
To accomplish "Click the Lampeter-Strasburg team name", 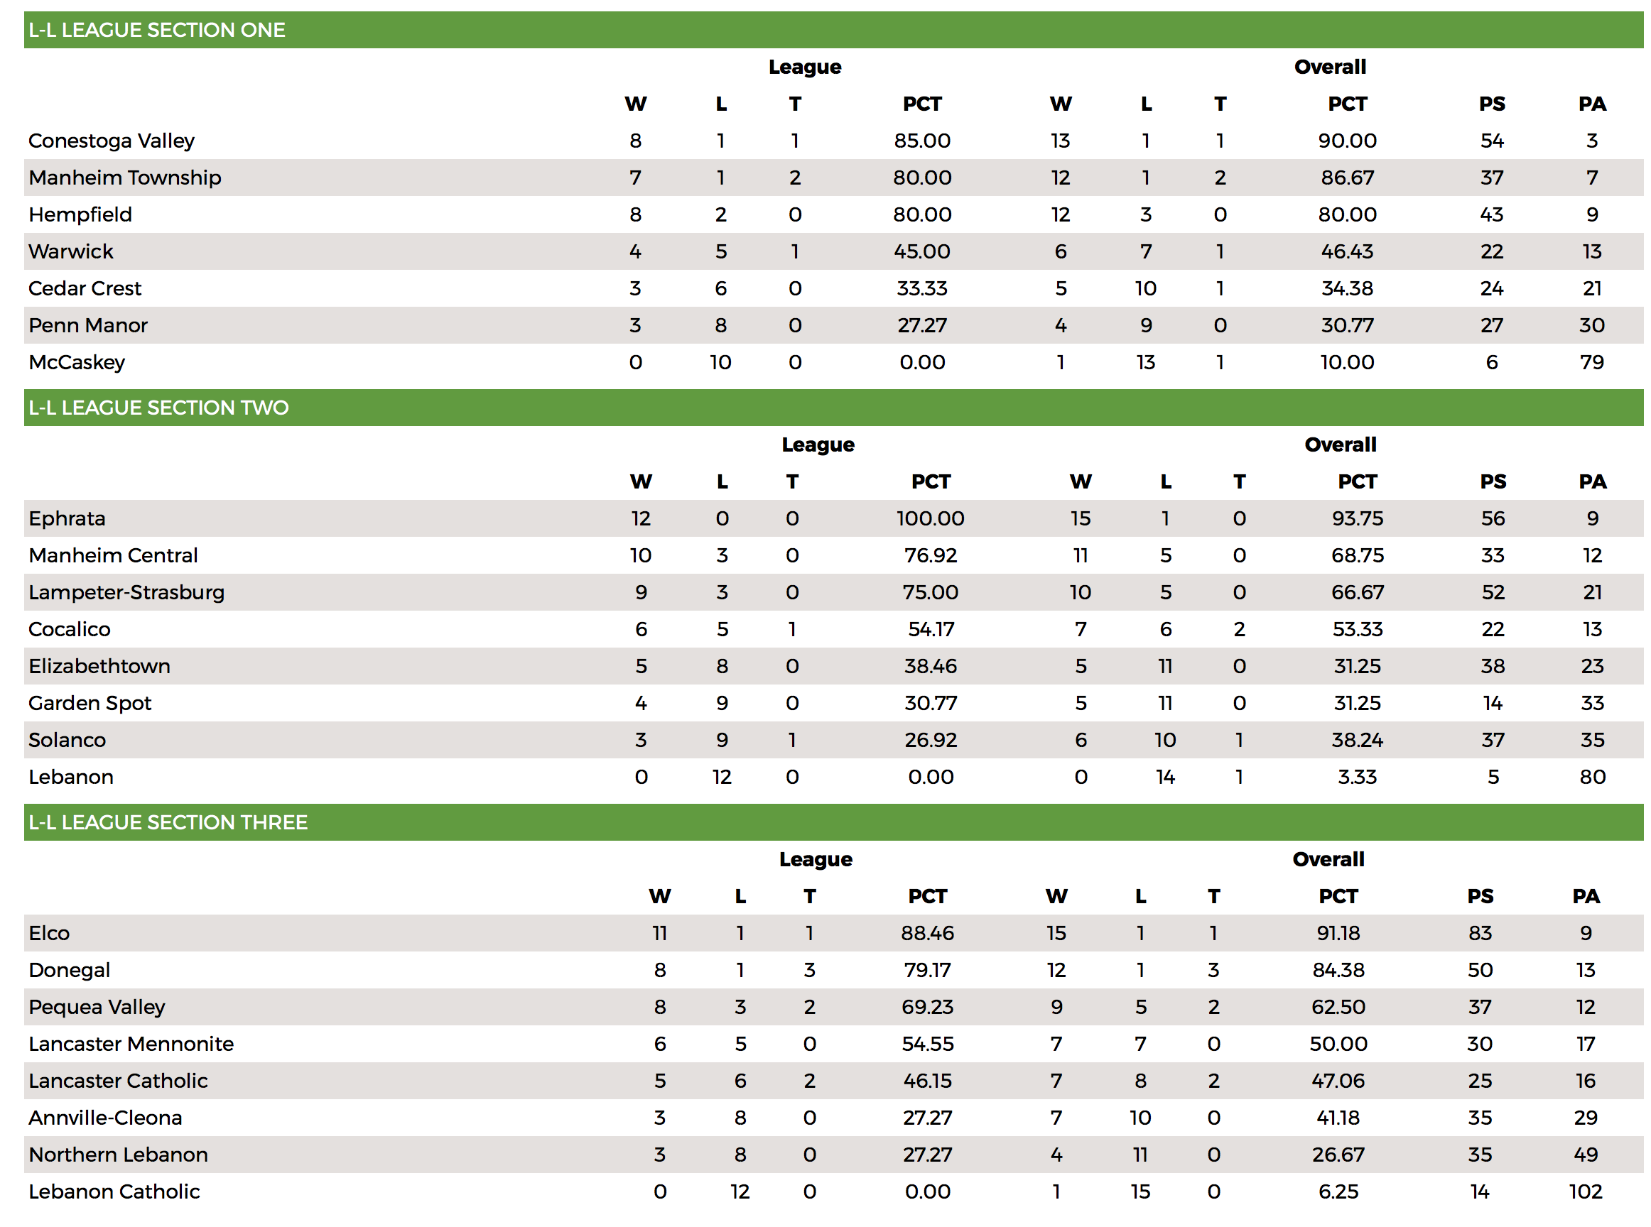I will pos(126,592).
